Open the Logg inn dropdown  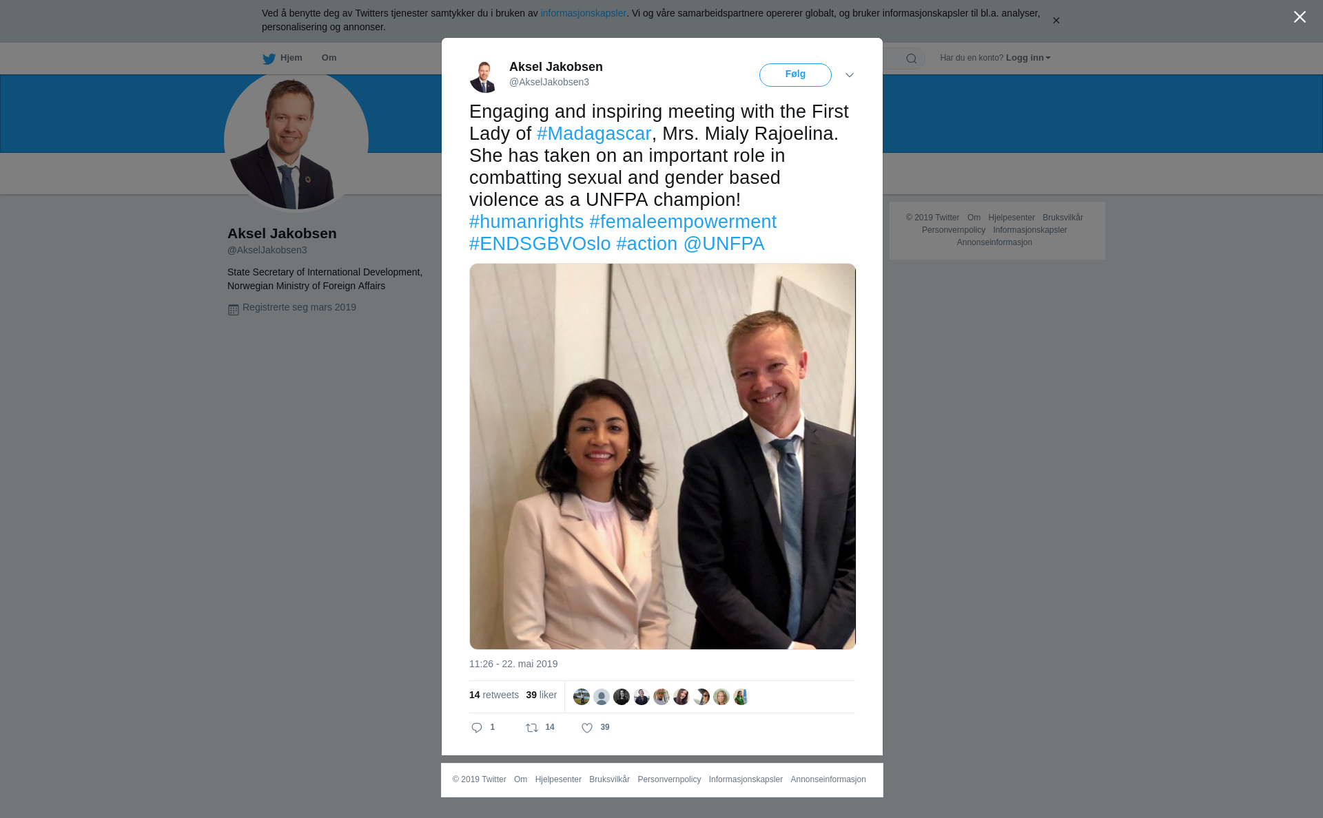[1027, 58]
